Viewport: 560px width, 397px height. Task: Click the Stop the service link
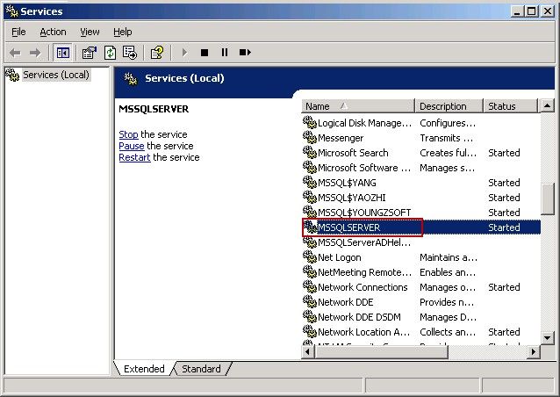point(128,134)
